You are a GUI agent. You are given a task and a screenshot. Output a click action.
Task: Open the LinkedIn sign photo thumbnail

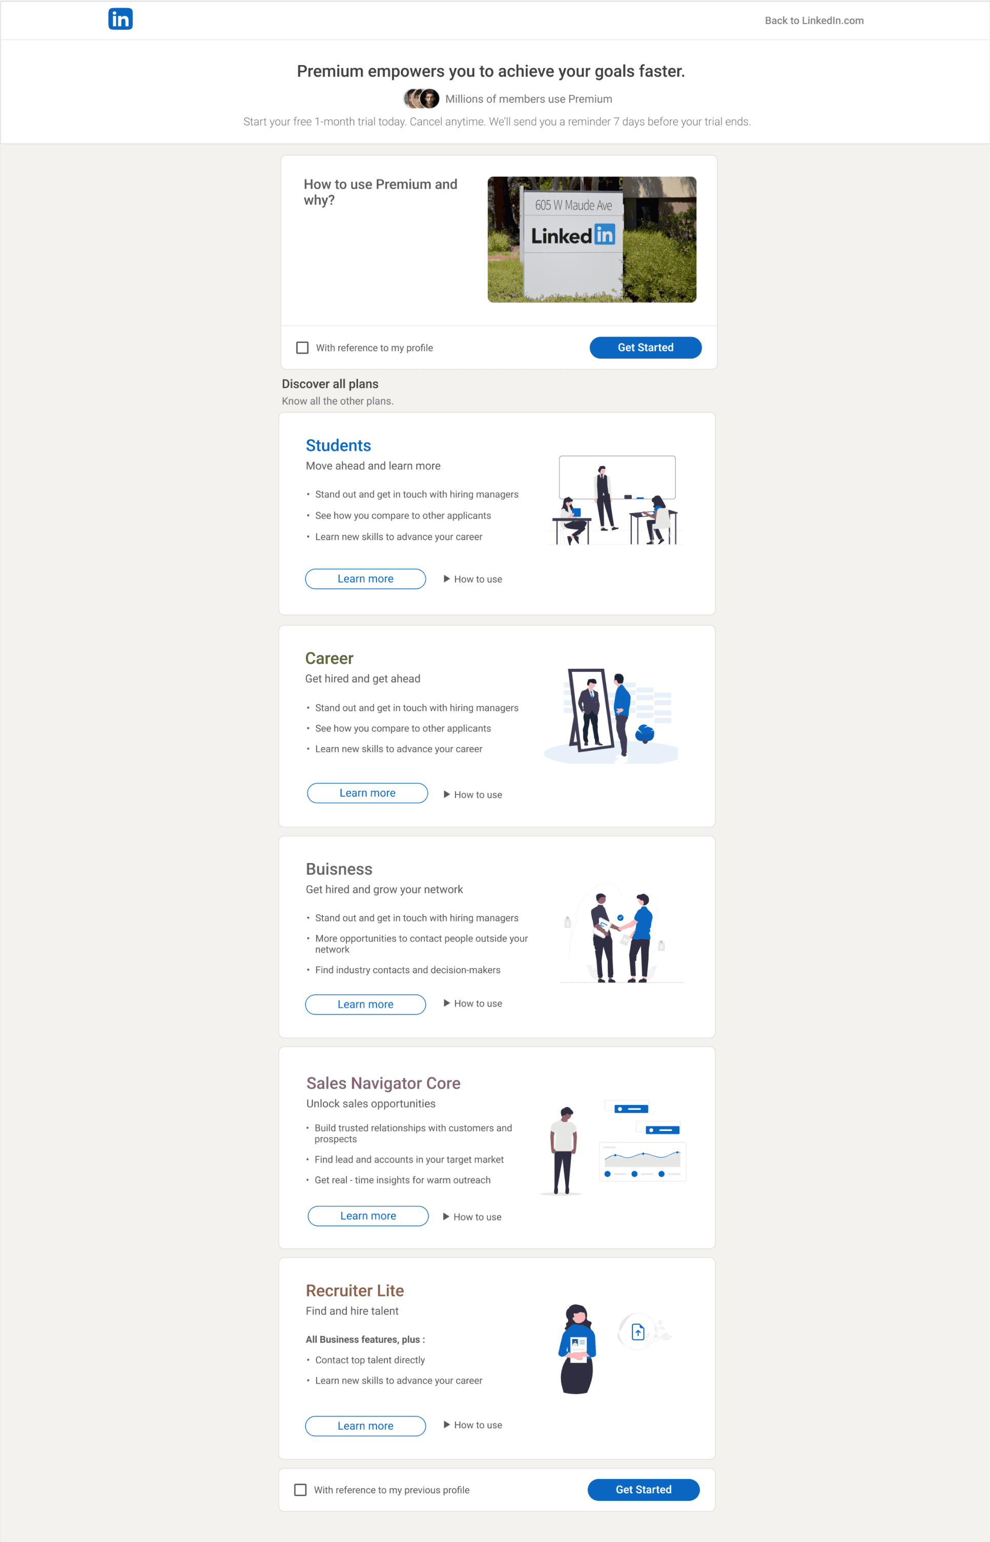[591, 240]
